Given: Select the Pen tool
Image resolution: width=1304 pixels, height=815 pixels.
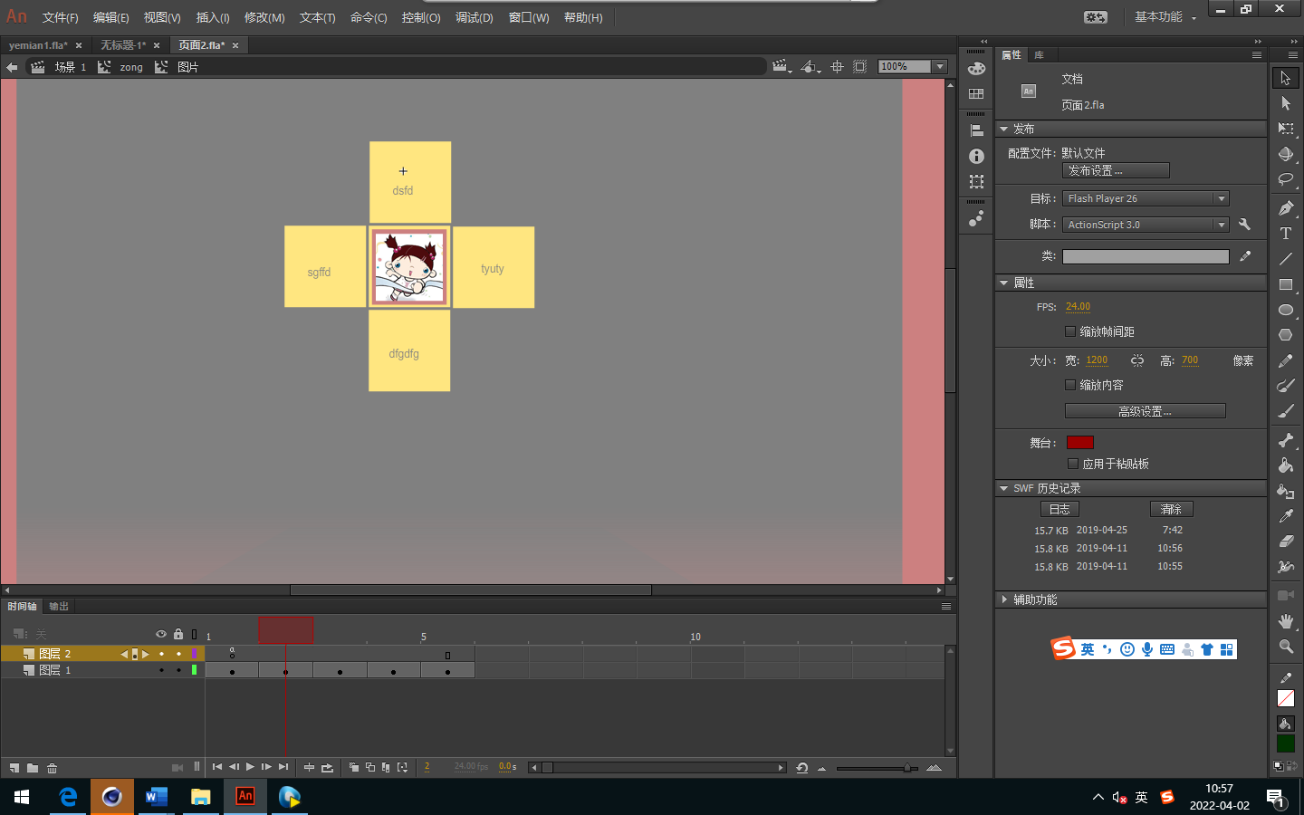Looking at the screenshot, I should (x=1285, y=208).
